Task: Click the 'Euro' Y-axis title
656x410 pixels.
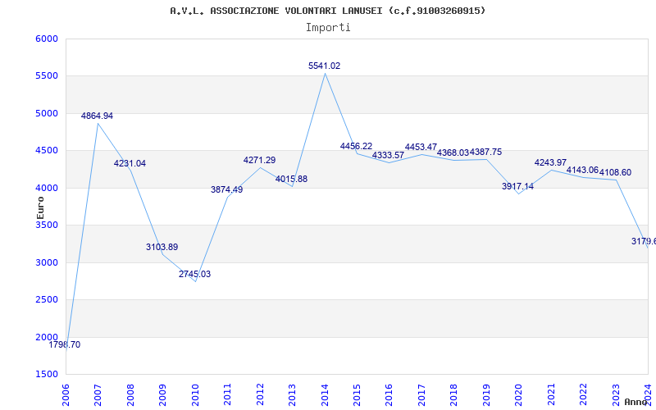Action: 40,208
